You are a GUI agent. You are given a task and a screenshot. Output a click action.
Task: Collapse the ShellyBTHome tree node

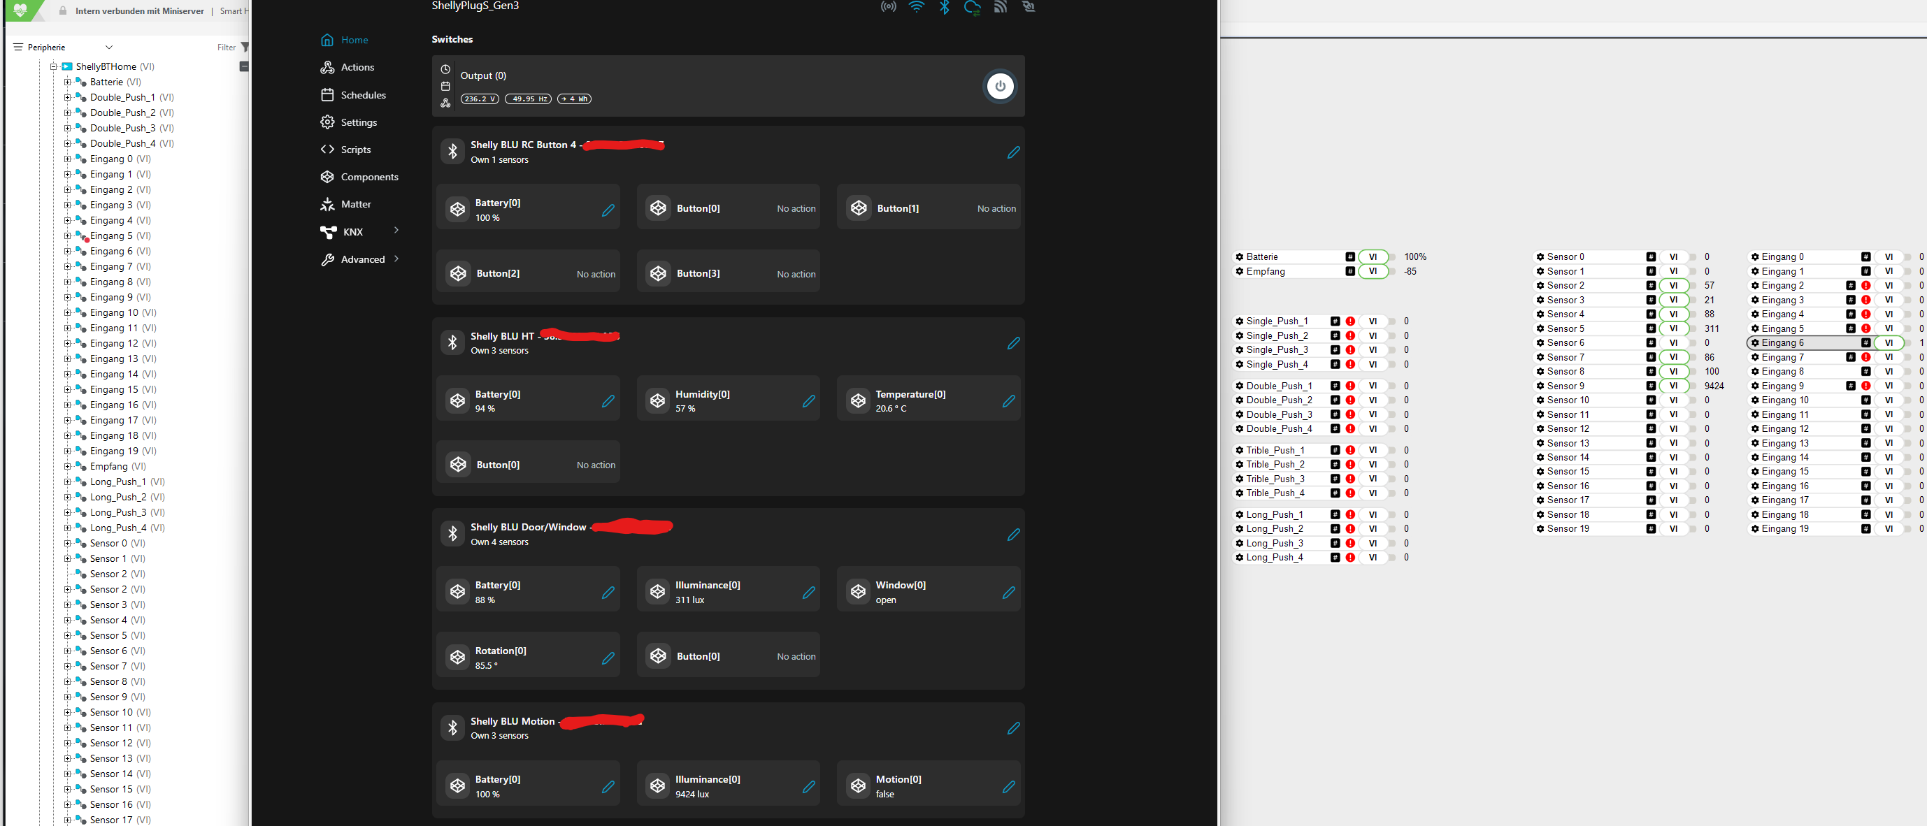point(54,66)
